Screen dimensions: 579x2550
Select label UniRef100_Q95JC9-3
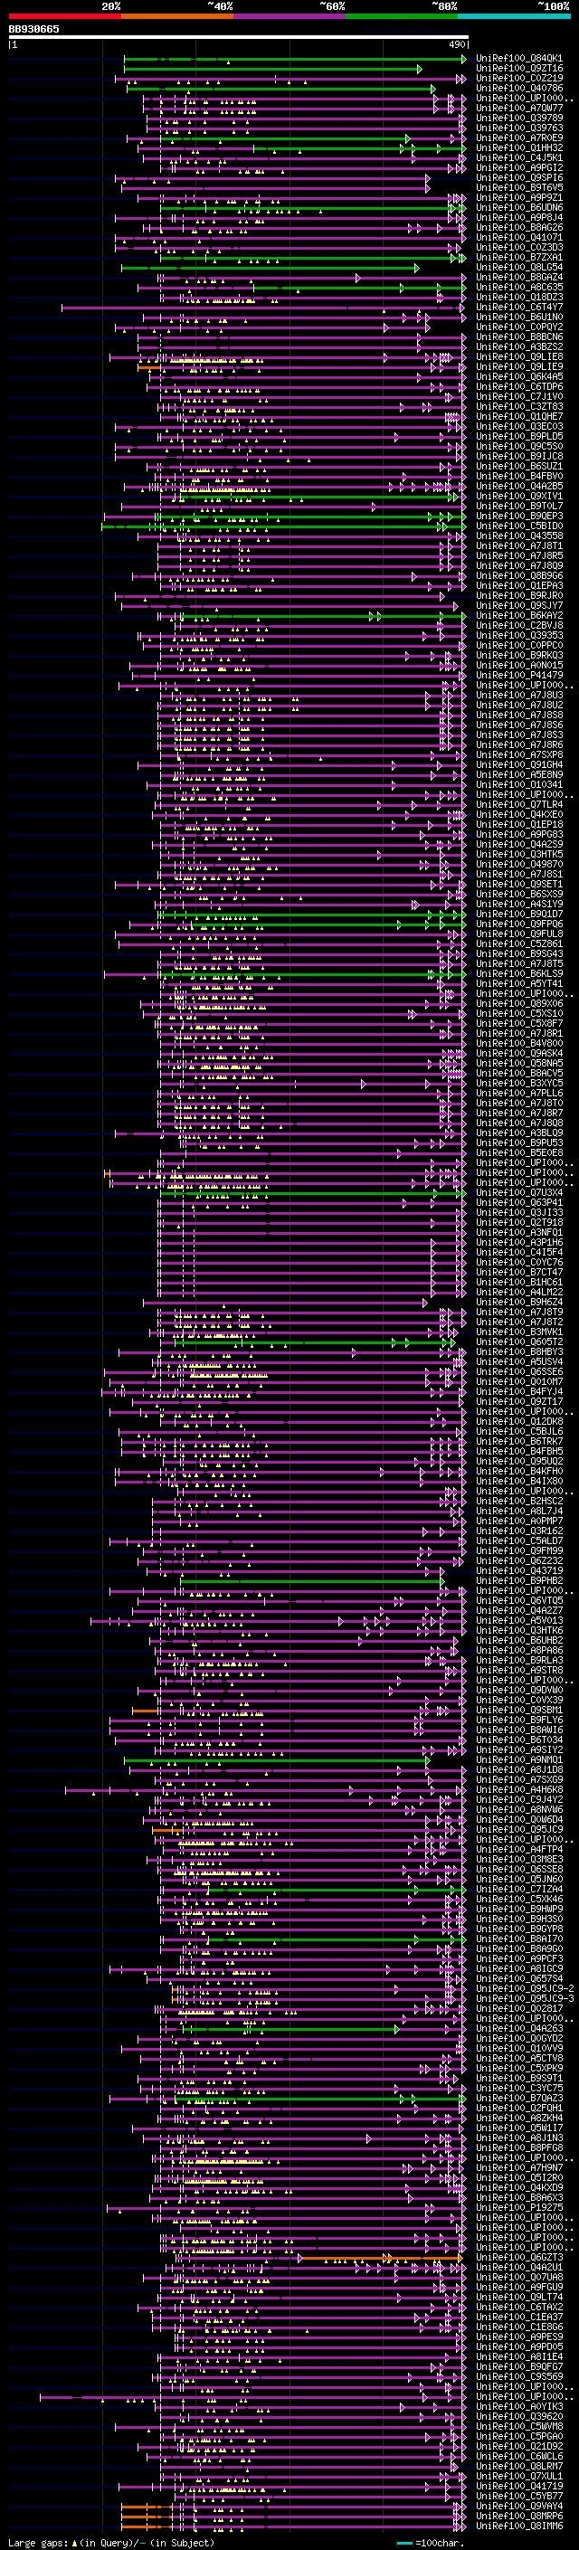(x=525, y=1998)
